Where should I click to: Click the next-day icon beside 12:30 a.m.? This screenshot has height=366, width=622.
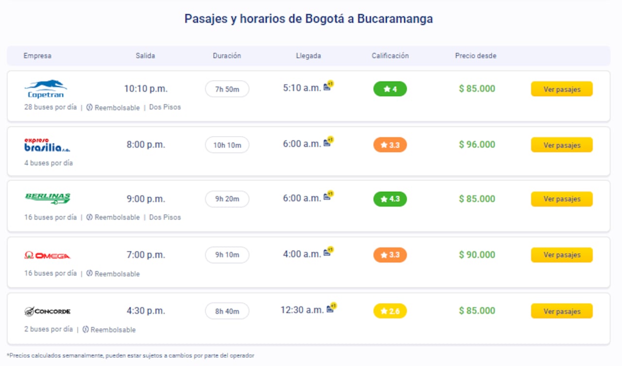(330, 308)
